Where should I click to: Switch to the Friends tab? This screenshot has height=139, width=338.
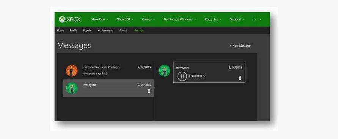123,30
